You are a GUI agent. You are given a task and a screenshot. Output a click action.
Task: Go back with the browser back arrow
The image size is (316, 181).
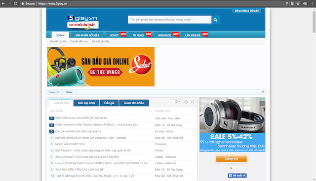[3, 3]
